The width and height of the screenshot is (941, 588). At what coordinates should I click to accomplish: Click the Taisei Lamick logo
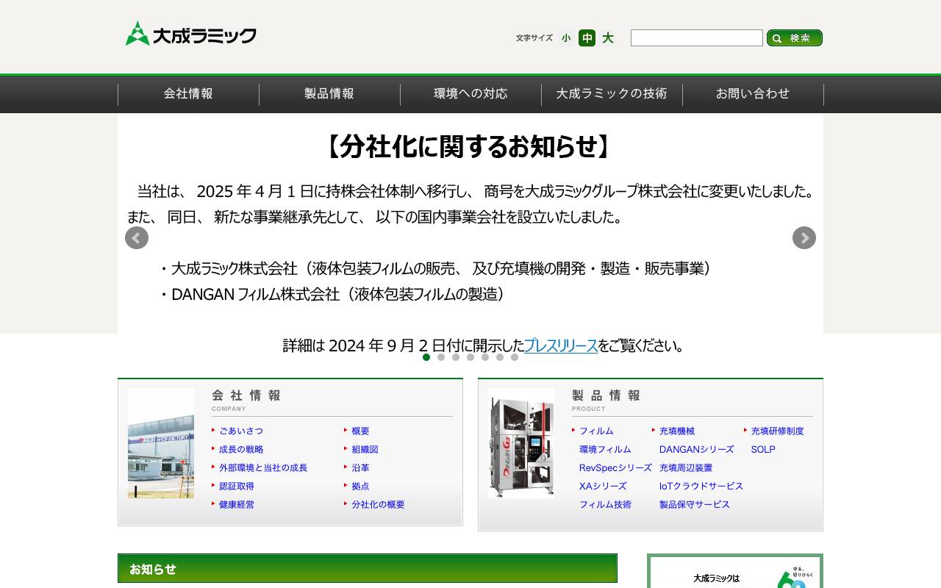click(x=190, y=33)
